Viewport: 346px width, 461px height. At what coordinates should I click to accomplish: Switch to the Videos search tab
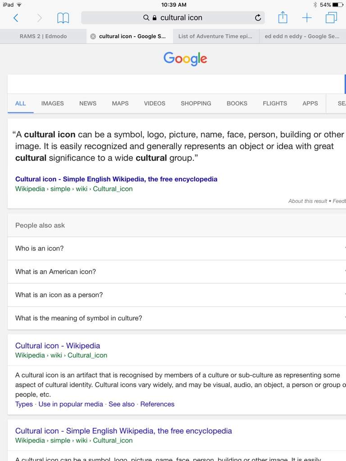(x=155, y=104)
